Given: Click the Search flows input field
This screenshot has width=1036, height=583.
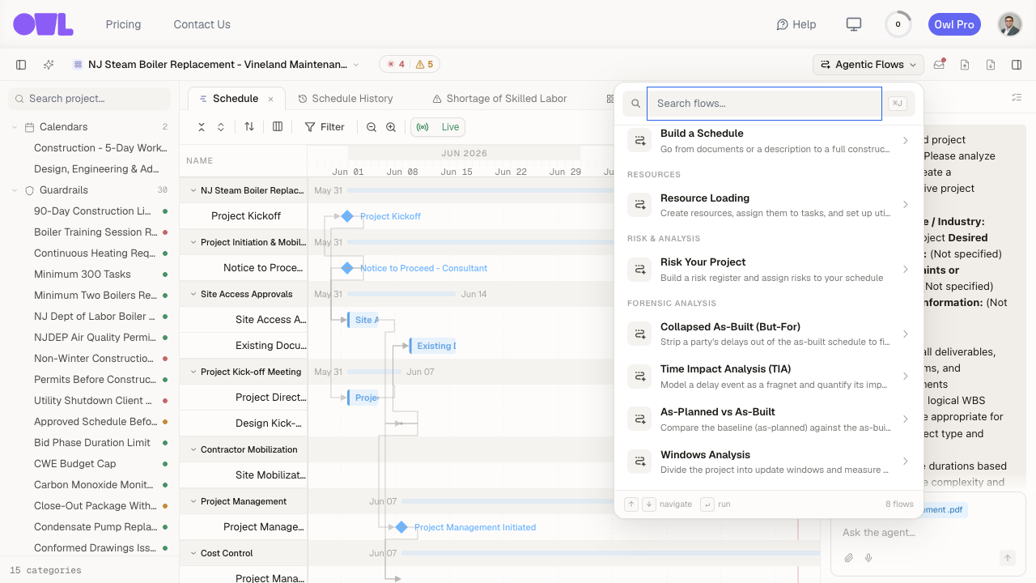Looking at the screenshot, I should 764,104.
